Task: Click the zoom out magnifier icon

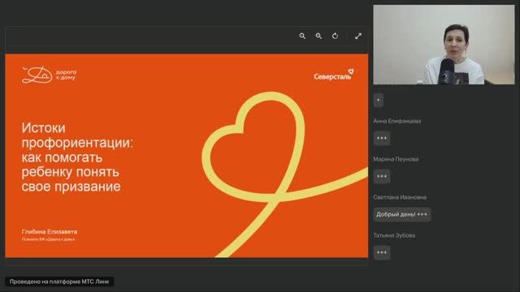Action: point(302,36)
